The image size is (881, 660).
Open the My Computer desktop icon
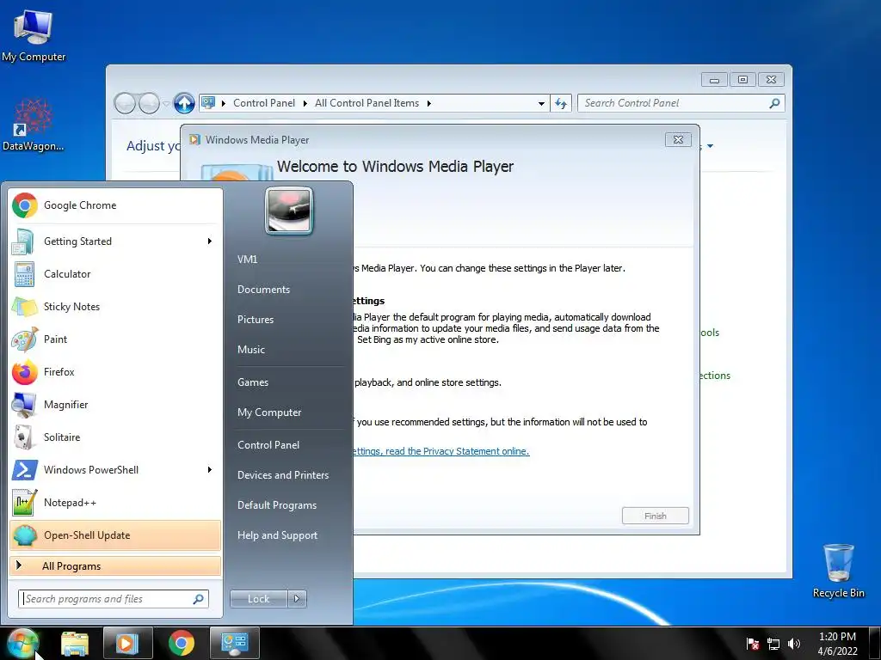coord(34,36)
